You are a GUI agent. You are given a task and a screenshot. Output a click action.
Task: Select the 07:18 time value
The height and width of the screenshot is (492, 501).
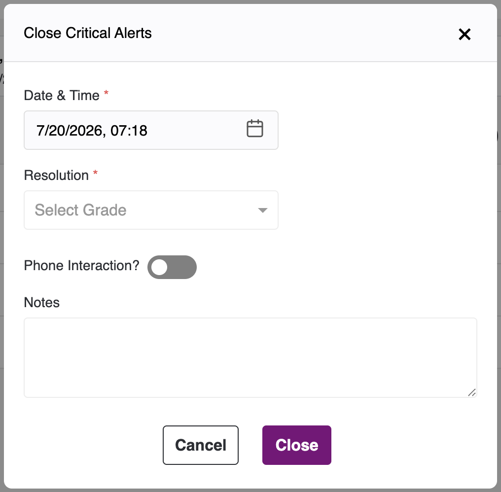129,130
